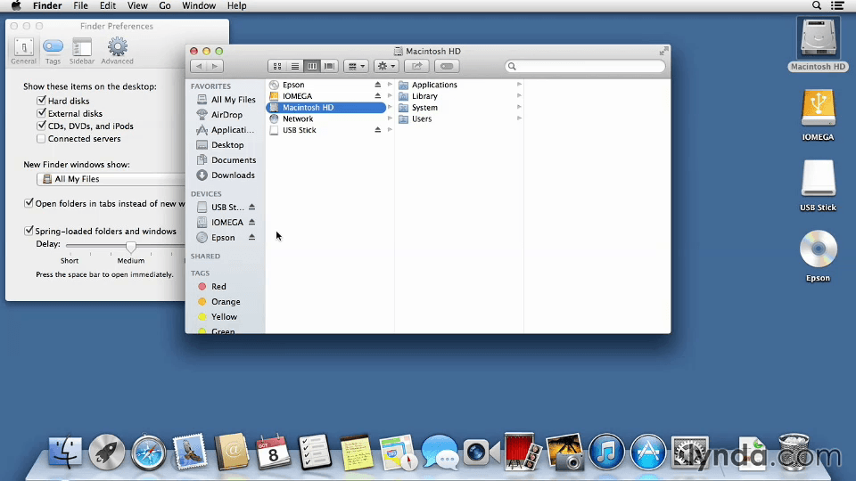856x481 pixels.
Task: Open the App Store from the Dock
Action: (x=648, y=452)
